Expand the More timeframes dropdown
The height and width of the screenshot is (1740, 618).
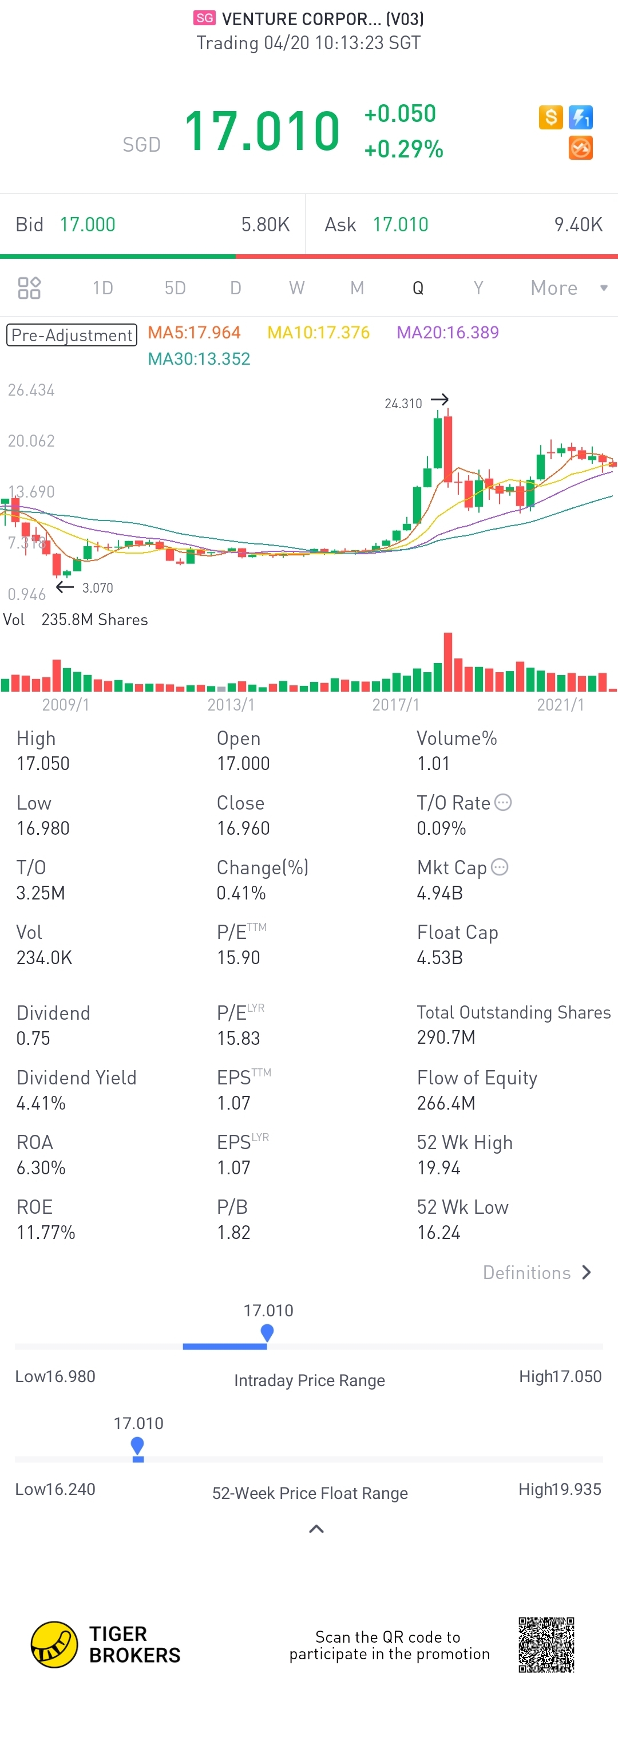[x=569, y=288]
